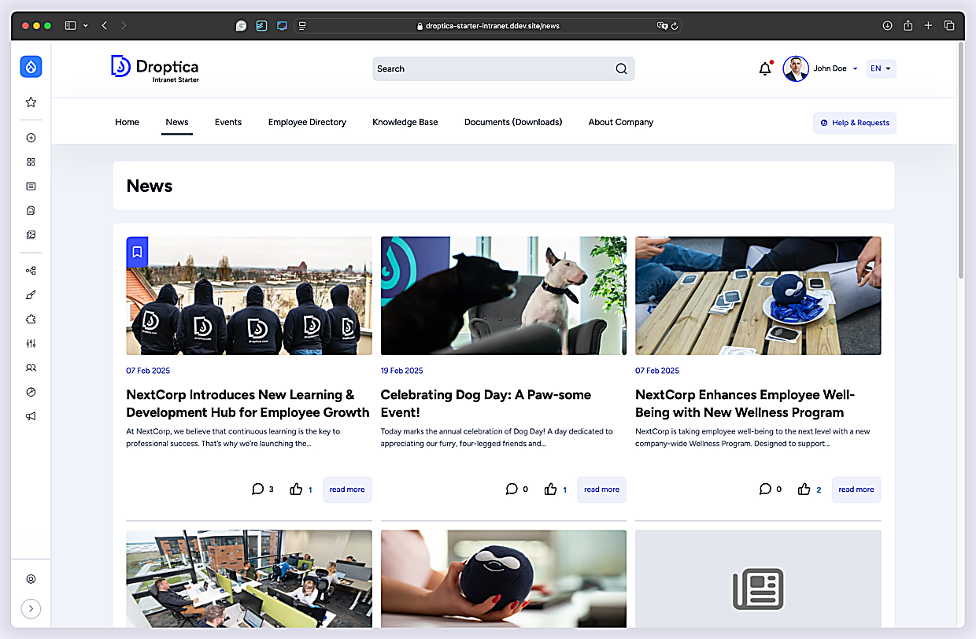Screen dimensions: 976x639
Task: Click the placeholder newspaper icon thumbnail
Action: coord(758,578)
